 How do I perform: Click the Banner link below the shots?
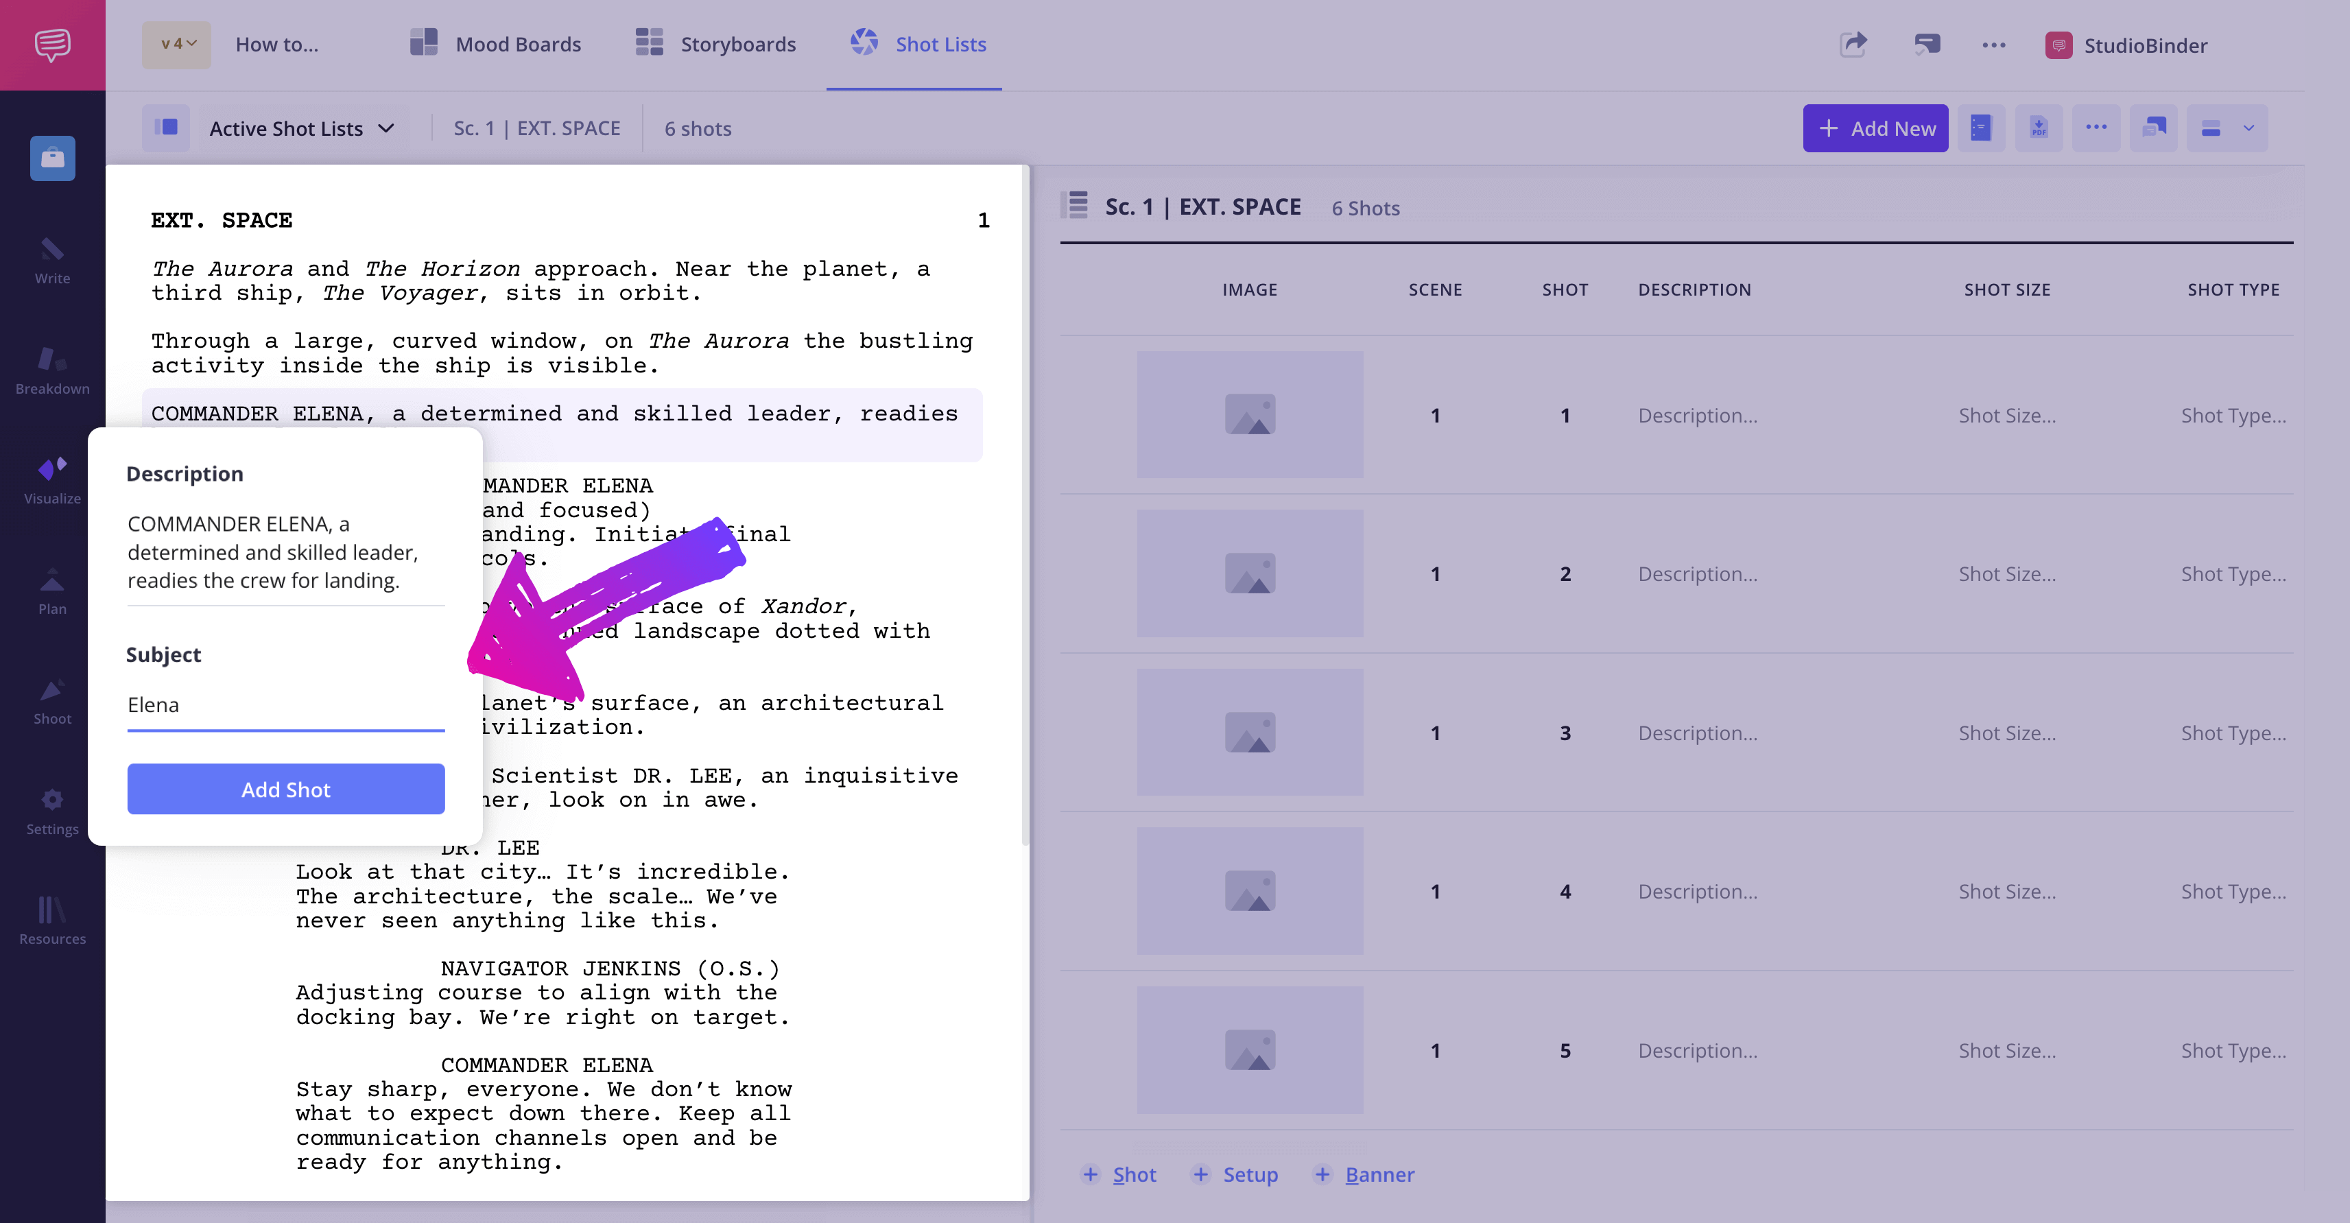(x=1379, y=1175)
